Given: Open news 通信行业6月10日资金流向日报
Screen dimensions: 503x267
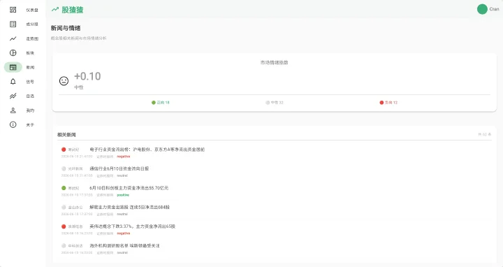Looking at the screenshot, I should pos(119,168).
